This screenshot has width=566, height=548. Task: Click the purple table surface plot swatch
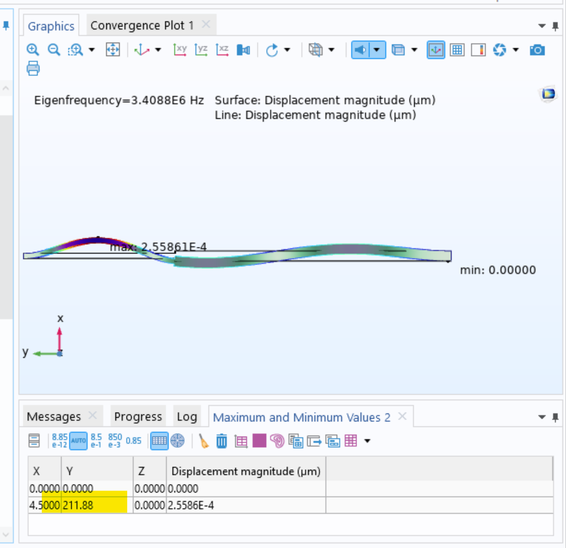(x=259, y=440)
